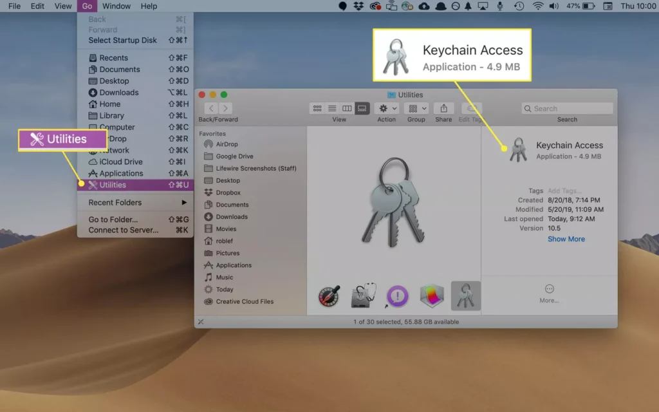Click inside the Finder search field

tap(566, 108)
